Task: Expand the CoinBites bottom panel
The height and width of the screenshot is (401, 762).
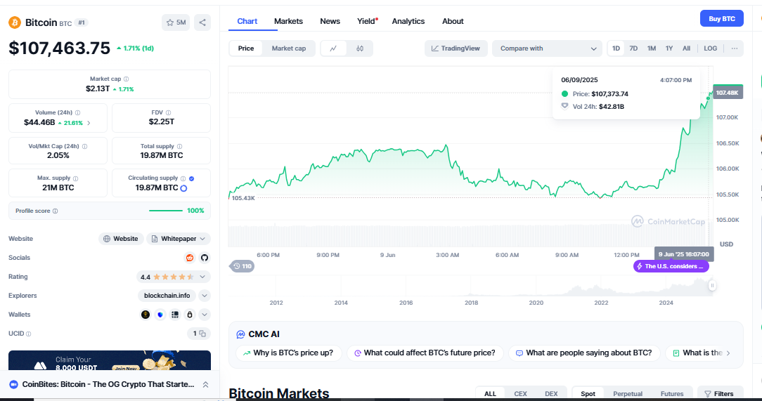Action: [x=205, y=384]
